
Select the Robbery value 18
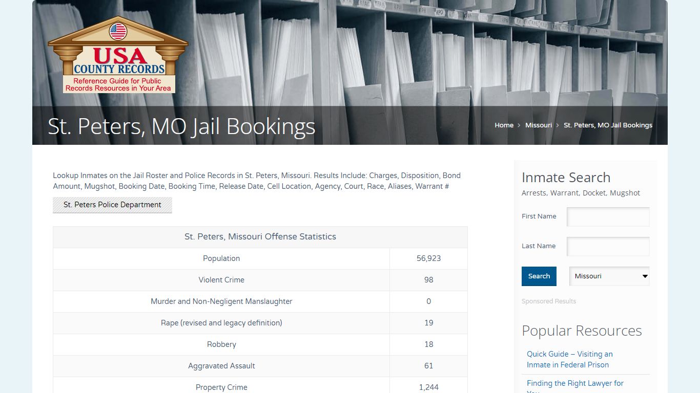pos(429,344)
